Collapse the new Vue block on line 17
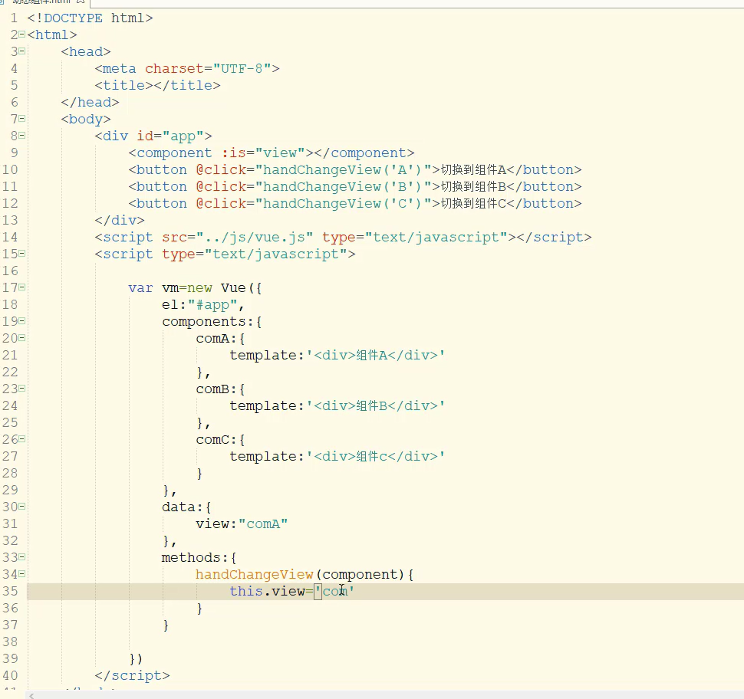This screenshot has height=699, width=744. (21, 287)
